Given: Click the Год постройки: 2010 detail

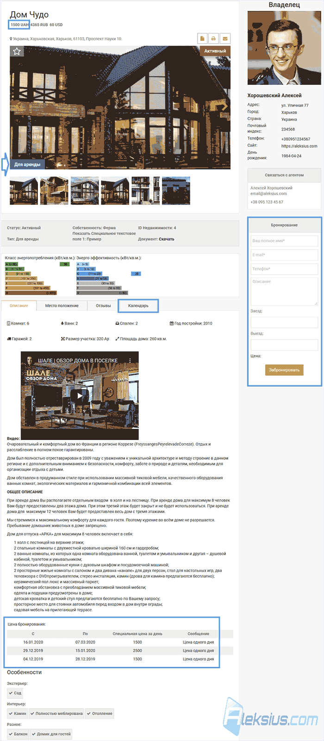Looking at the screenshot, I should pos(191,323).
